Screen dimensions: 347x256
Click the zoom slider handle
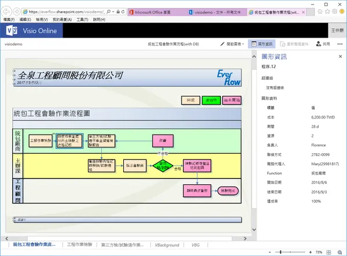(x=280, y=252)
